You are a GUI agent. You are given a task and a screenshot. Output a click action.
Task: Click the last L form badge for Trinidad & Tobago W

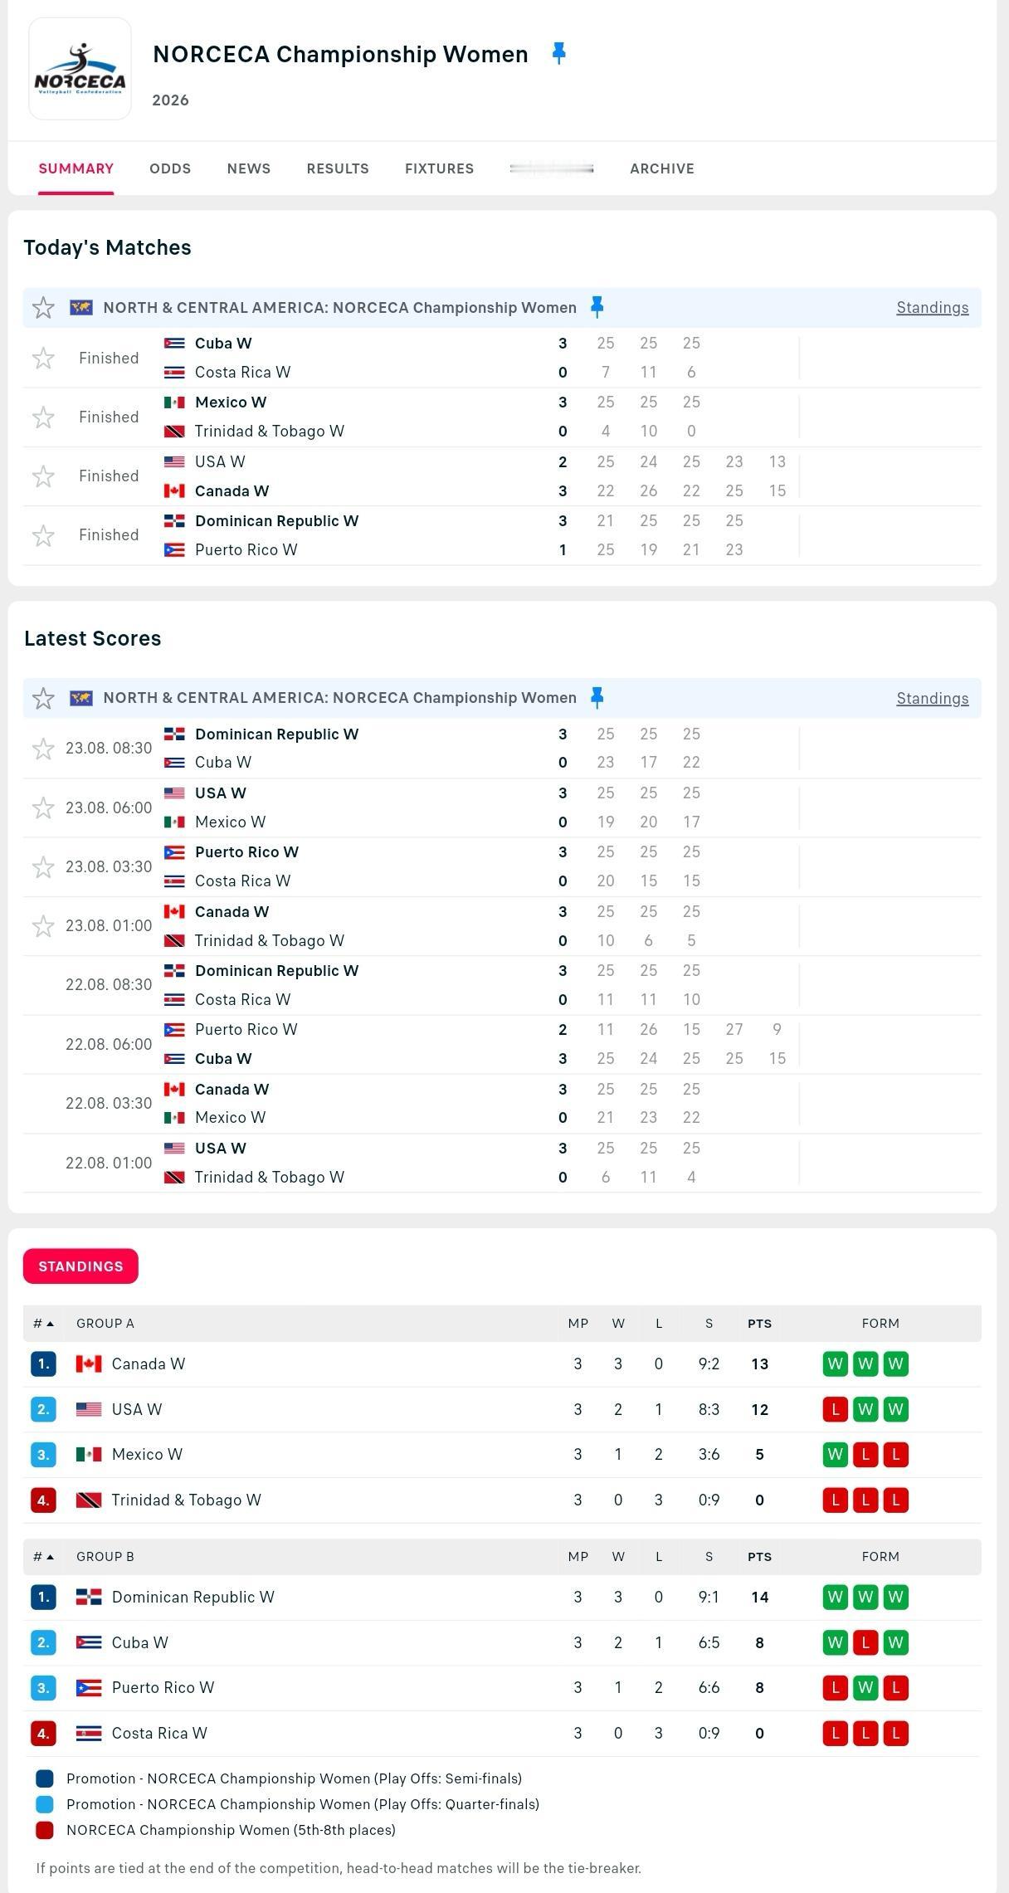[896, 1500]
